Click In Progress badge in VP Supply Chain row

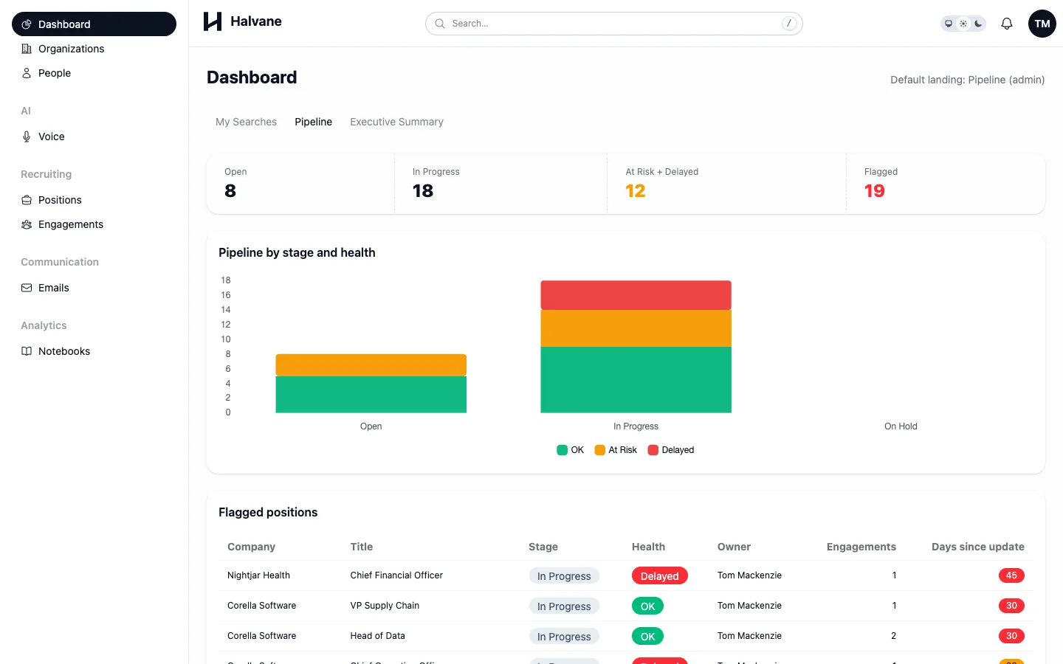click(564, 606)
